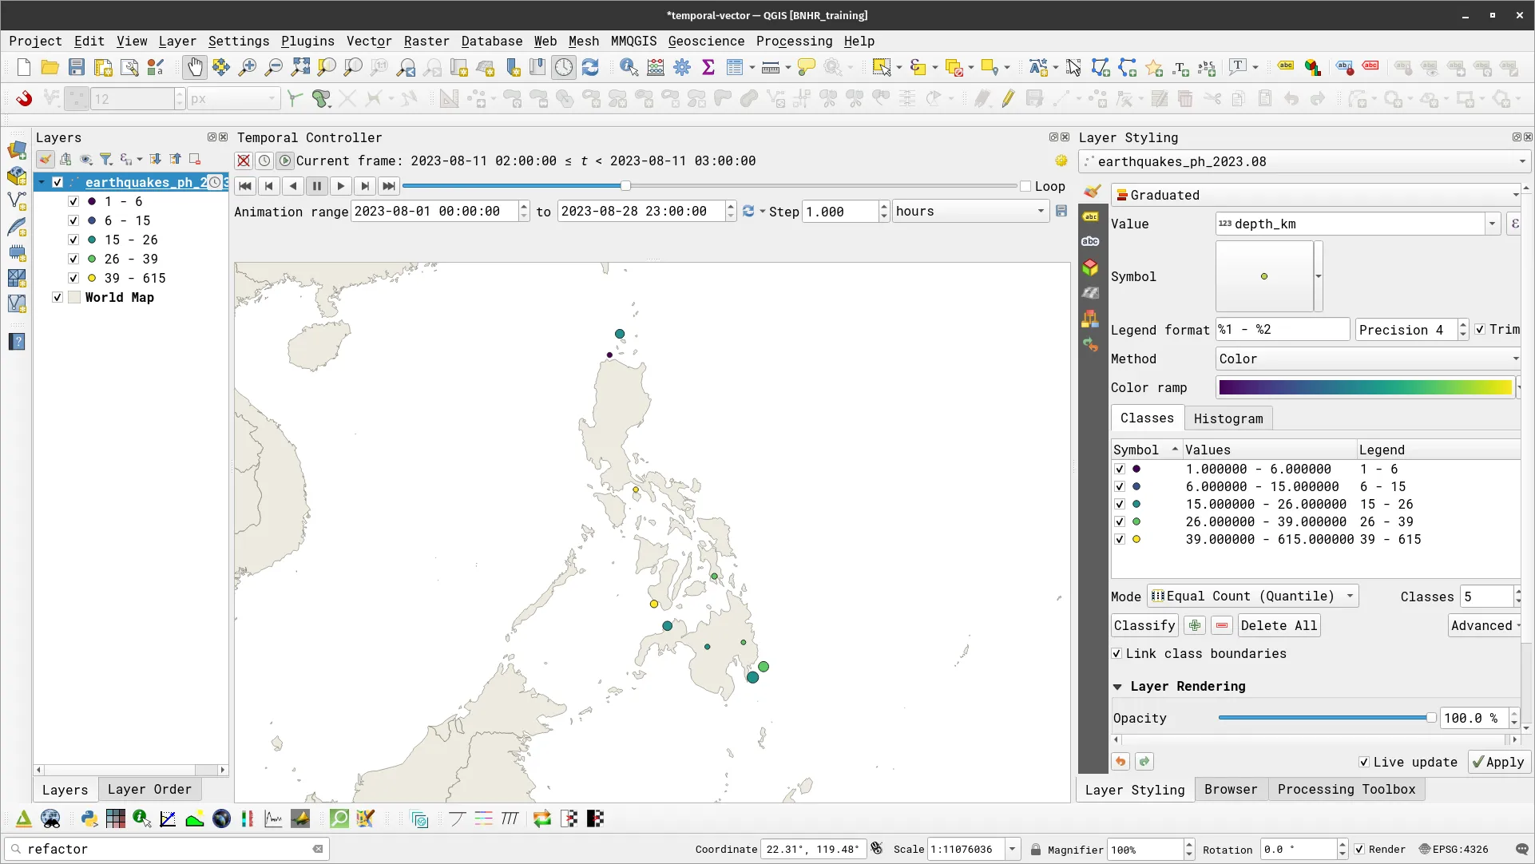Open the Python console icon
This screenshot has width=1535, height=864.
click(89, 818)
